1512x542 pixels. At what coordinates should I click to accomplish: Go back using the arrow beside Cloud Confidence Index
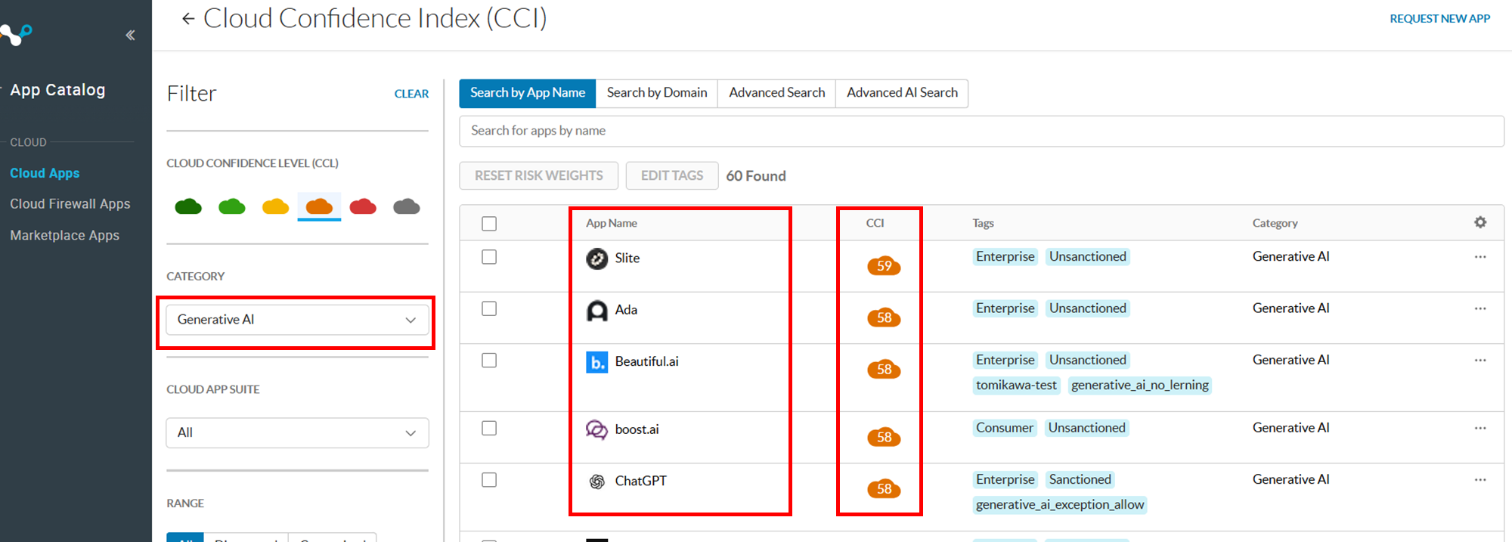tap(188, 19)
